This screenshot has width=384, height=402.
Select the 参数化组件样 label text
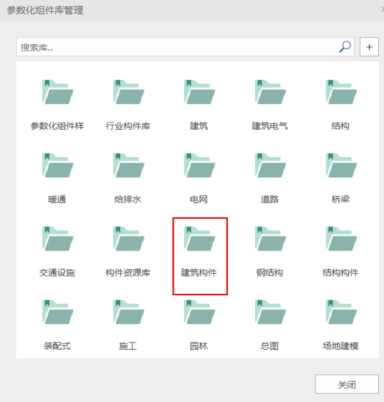click(x=57, y=126)
